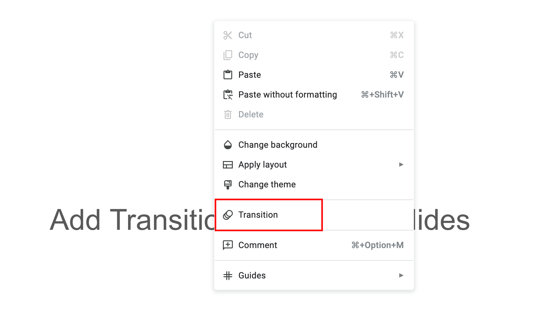This screenshot has width=558, height=319.
Task: Click the Apply layout icon
Action: pyautogui.click(x=228, y=164)
